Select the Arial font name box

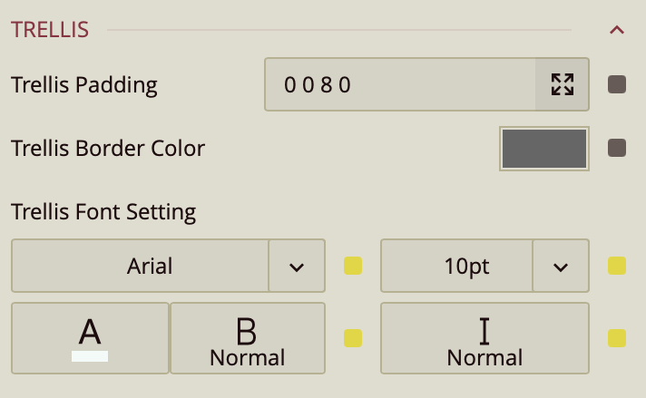tap(141, 267)
